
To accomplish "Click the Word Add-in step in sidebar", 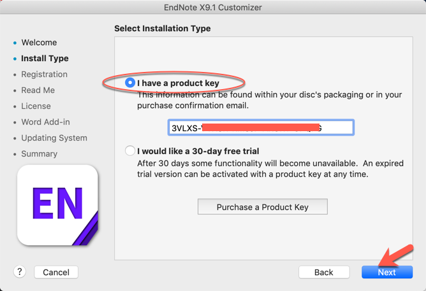I will tap(45, 122).
